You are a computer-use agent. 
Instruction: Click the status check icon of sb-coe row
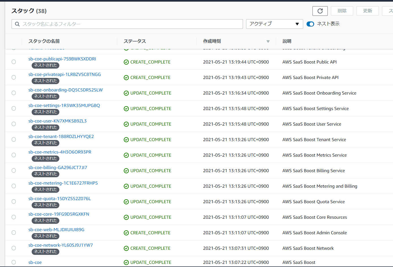click(126, 262)
